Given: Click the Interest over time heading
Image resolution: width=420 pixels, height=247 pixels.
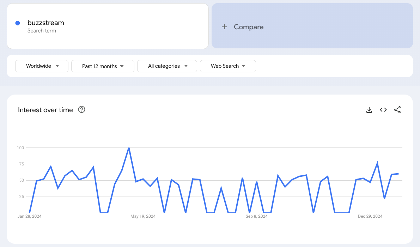Looking at the screenshot, I should pos(45,110).
